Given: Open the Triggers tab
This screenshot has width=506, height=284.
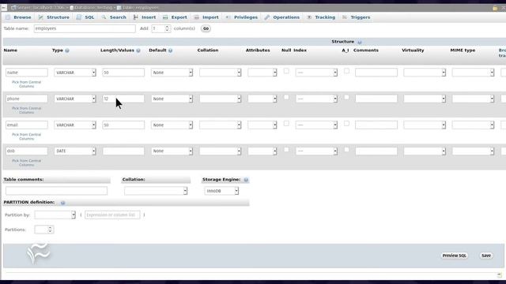Looking at the screenshot, I should point(357,17).
